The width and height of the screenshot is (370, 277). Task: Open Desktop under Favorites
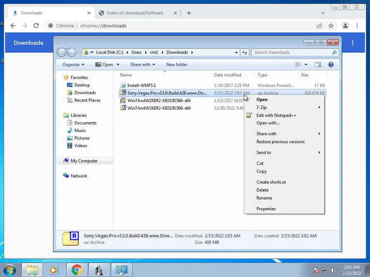pyautogui.click(x=82, y=85)
